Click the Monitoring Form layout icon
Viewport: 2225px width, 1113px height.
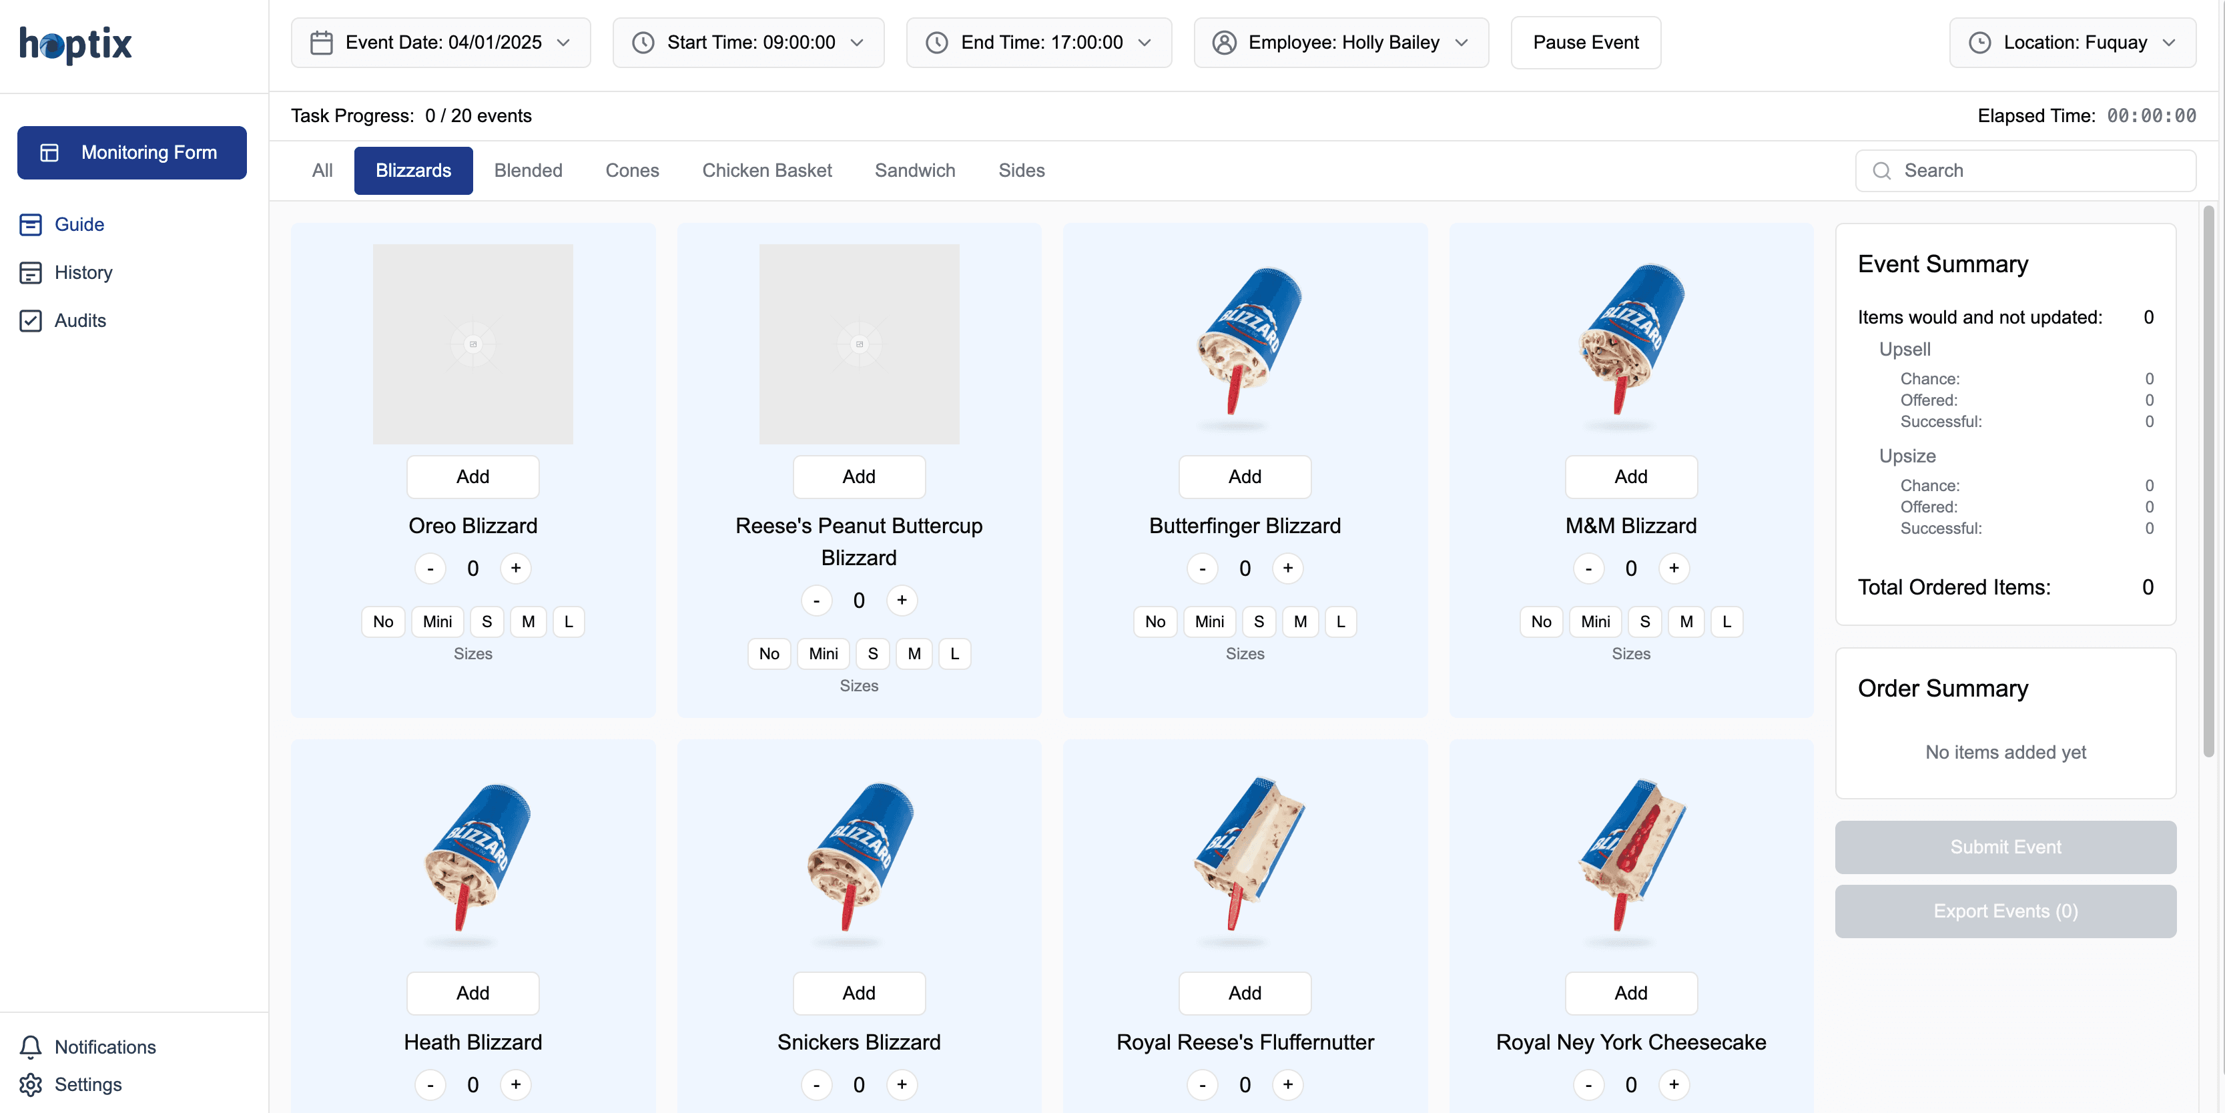50,153
